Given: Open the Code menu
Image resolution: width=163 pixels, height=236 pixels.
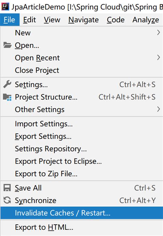Looking at the screenshot, I should (x=116, y=20).
